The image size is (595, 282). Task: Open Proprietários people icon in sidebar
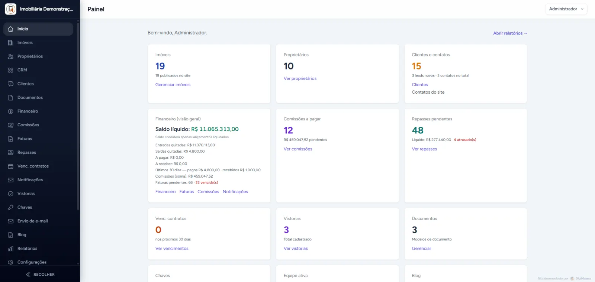tap(10, 56)
